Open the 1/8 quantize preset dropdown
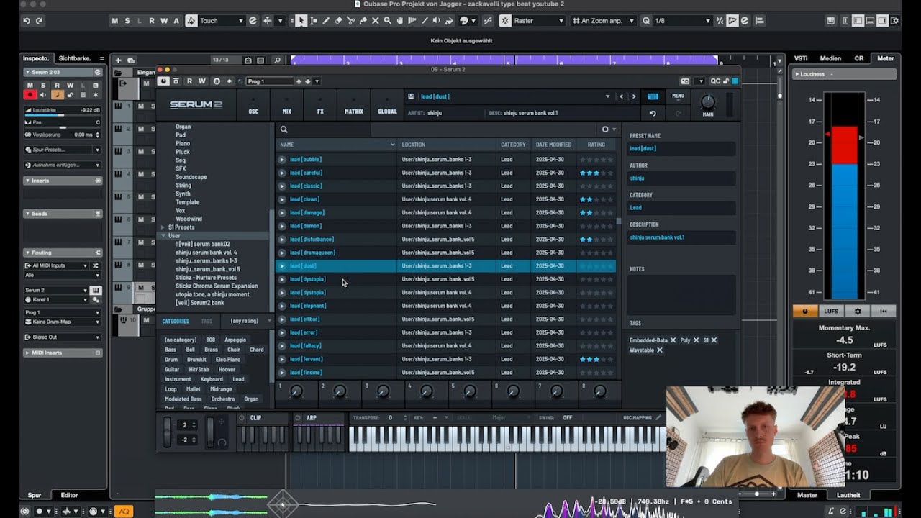This screenshot has height=518, width=921. click(681, 21)
